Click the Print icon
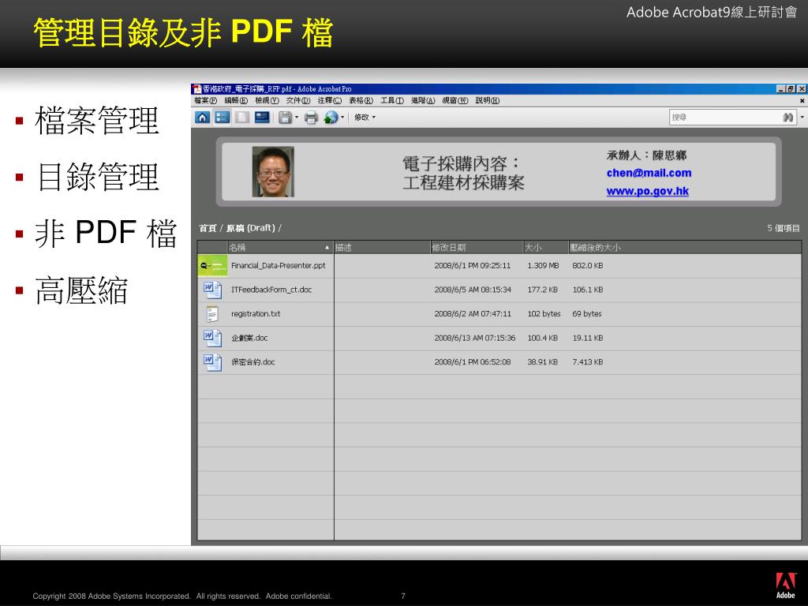This screenshot has width=808, height=606. pos(311,118)
